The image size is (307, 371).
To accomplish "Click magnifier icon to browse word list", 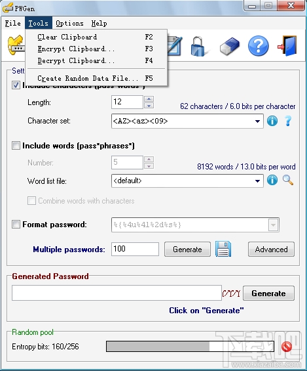I will (x=288, y=180).
